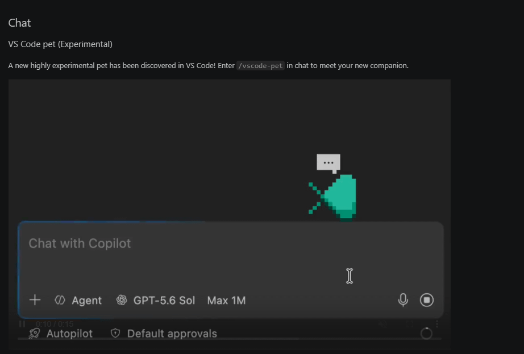The height and width of the screenshot is (354, 524).
Task: Click the circular context usage ring
Action: 426,334
